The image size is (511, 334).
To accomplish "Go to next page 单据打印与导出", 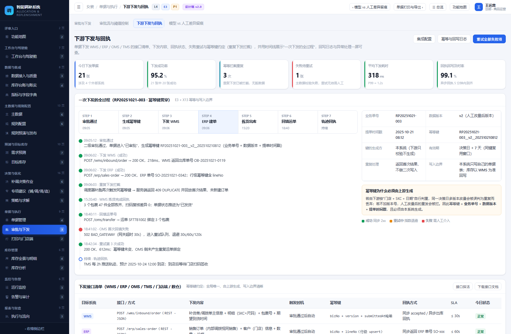I will point(410,7).
